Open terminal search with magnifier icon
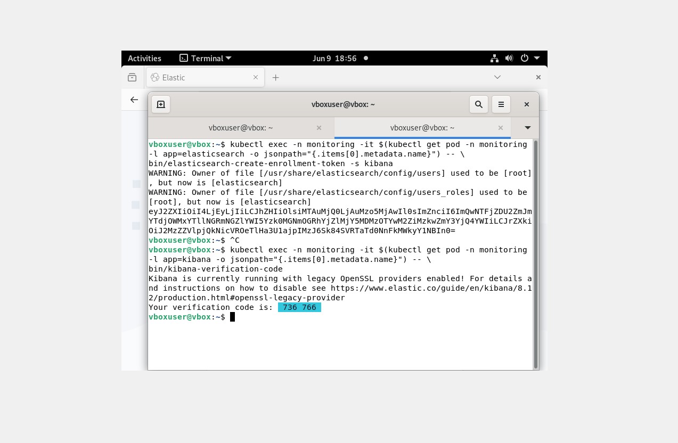Image resolution: width=678 pixels, height=443 pixels. pos(479,104)
